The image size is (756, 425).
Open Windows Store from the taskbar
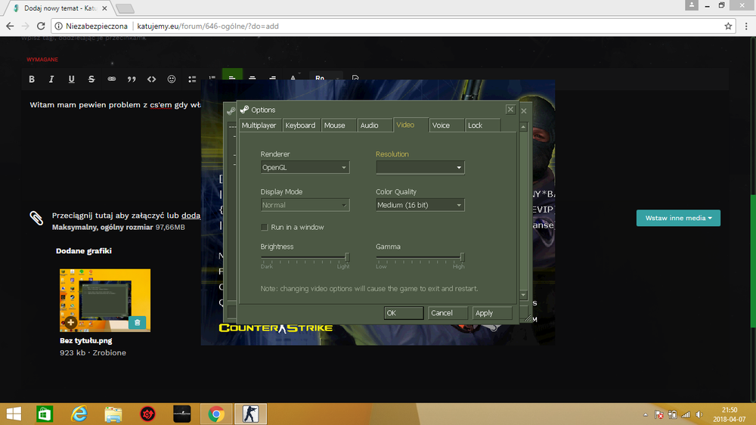click(x=45, y=414)
